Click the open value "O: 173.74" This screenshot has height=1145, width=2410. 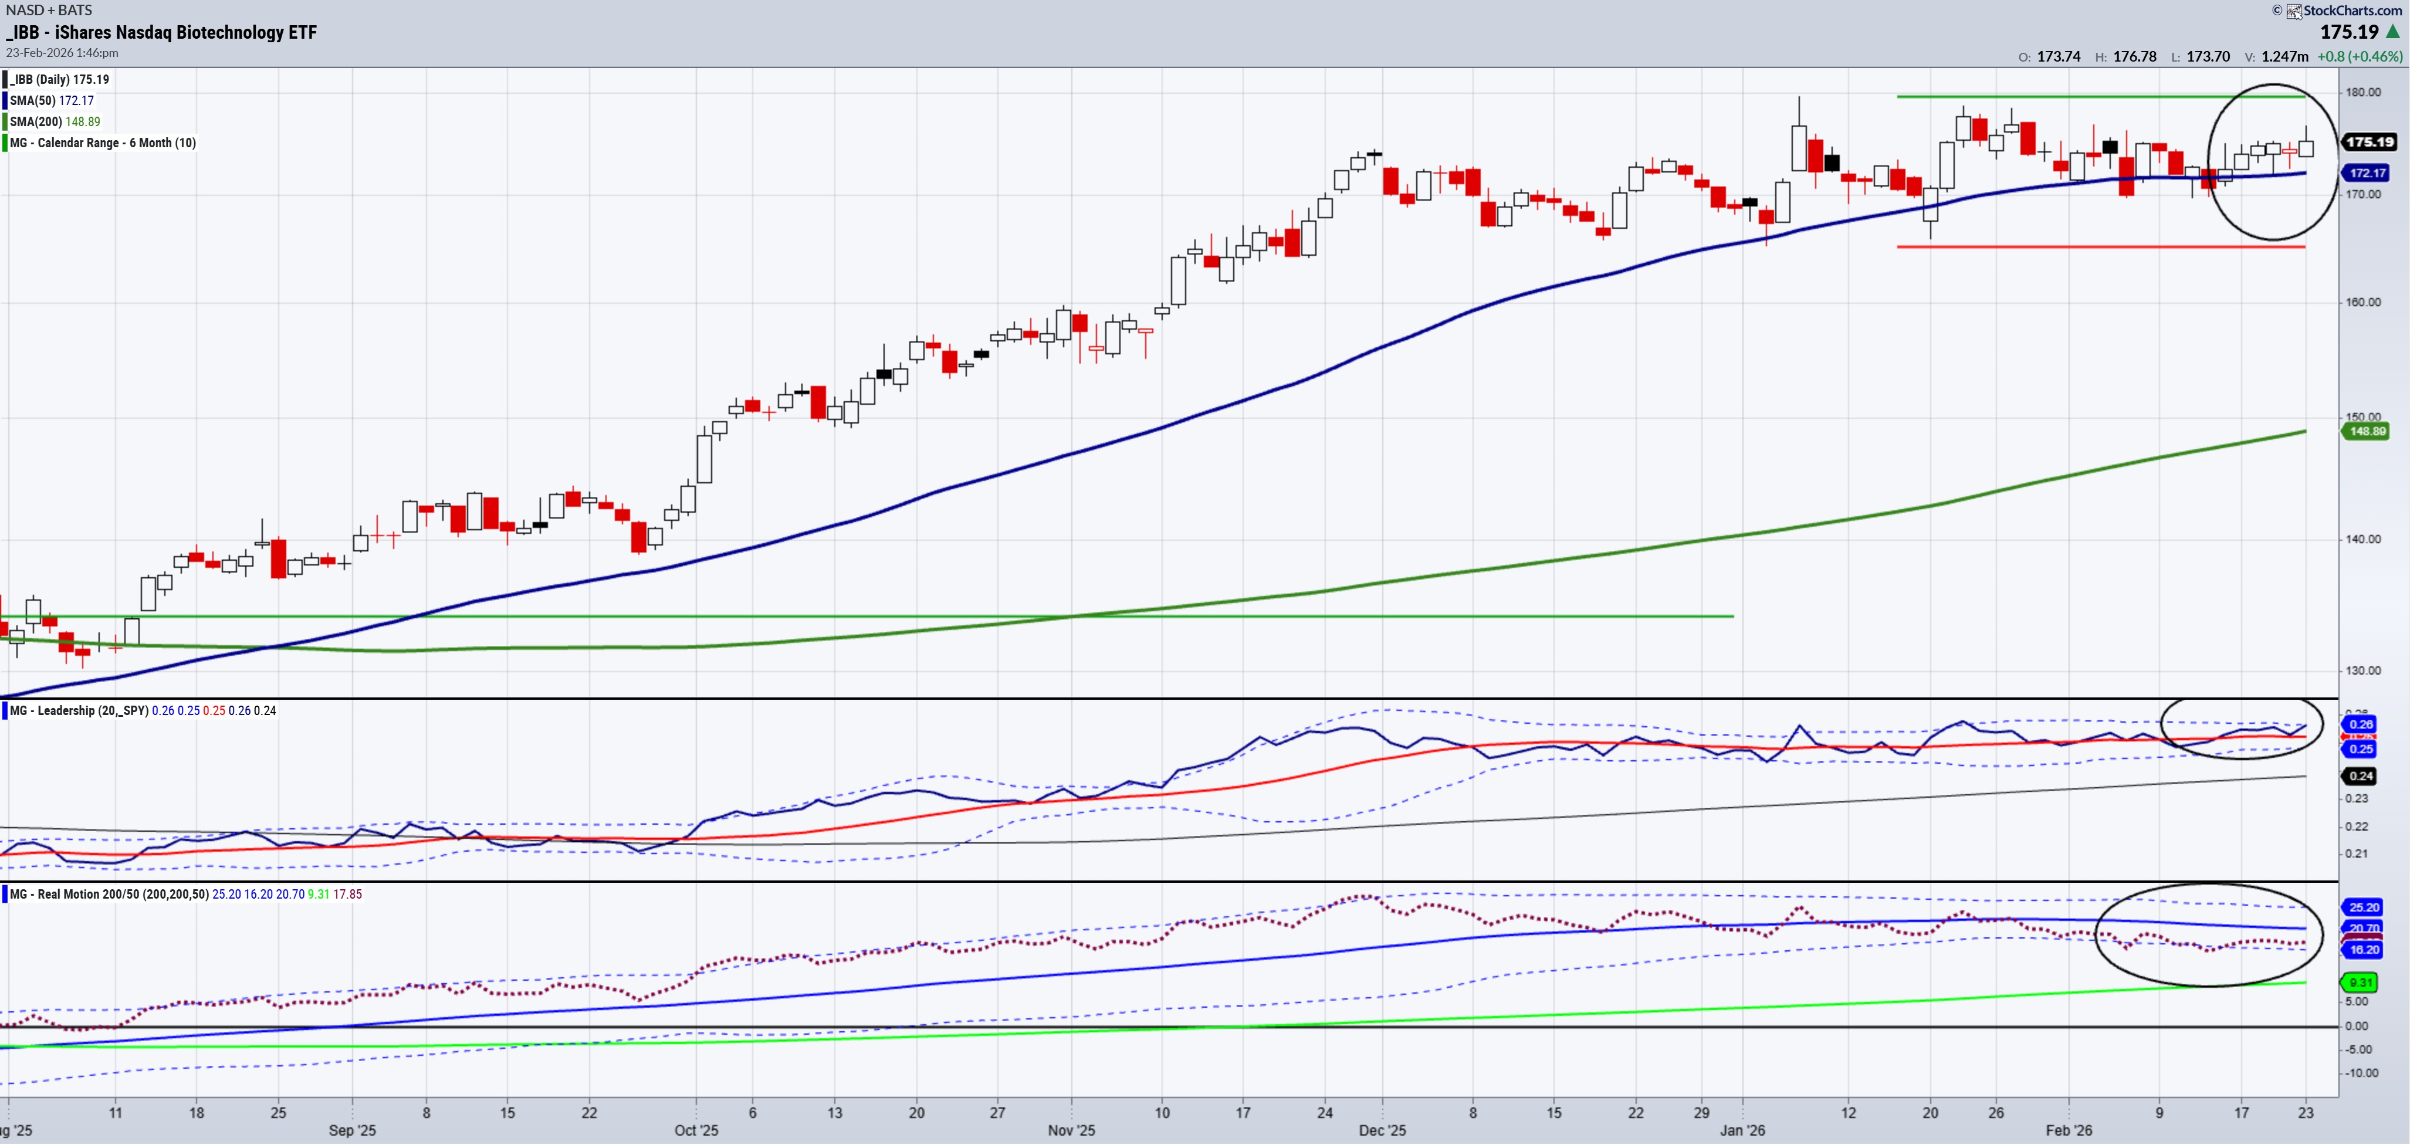(2049, 57)
